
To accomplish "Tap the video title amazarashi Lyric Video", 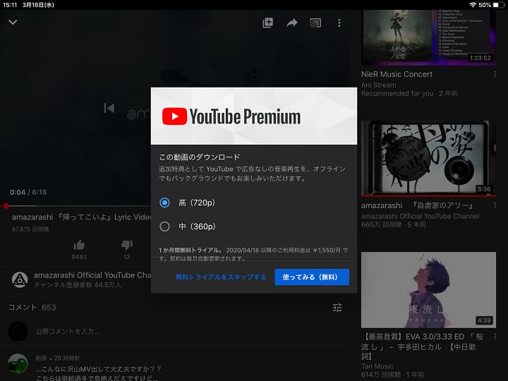I will click(82, 217).
